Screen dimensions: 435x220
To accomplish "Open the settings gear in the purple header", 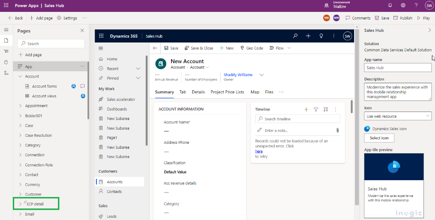I will click(403, 5).
